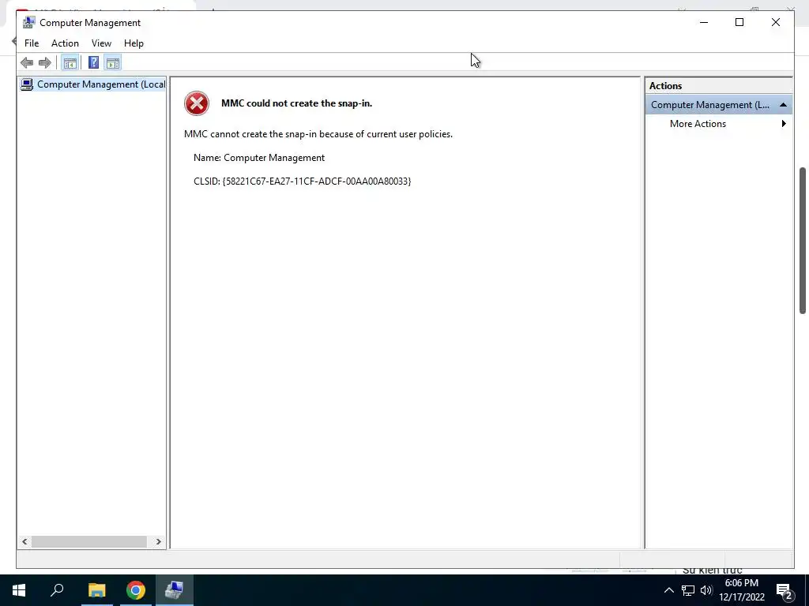Open the Windows Start menu
The image size is (809, 606).
pyautogui.click(x=19, y=590)
